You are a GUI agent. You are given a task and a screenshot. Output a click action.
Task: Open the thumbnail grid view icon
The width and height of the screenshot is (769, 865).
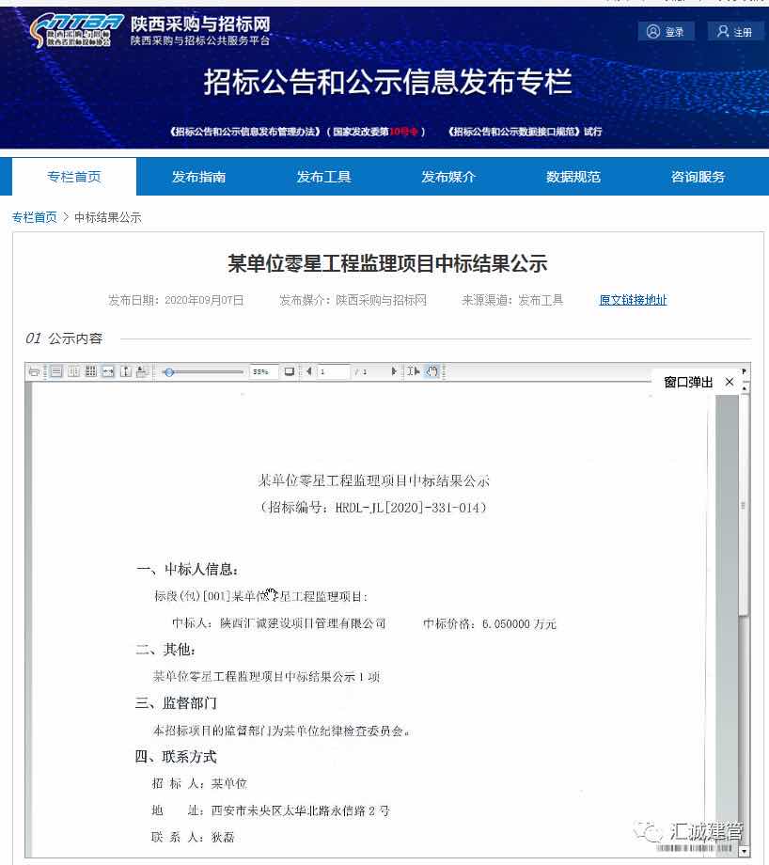[x=91, y=371]
